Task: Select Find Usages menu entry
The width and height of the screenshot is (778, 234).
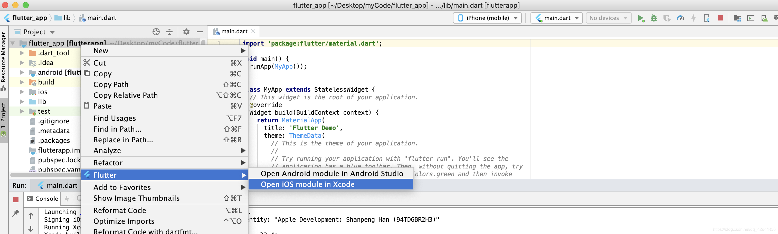Action: coord(165,118)
